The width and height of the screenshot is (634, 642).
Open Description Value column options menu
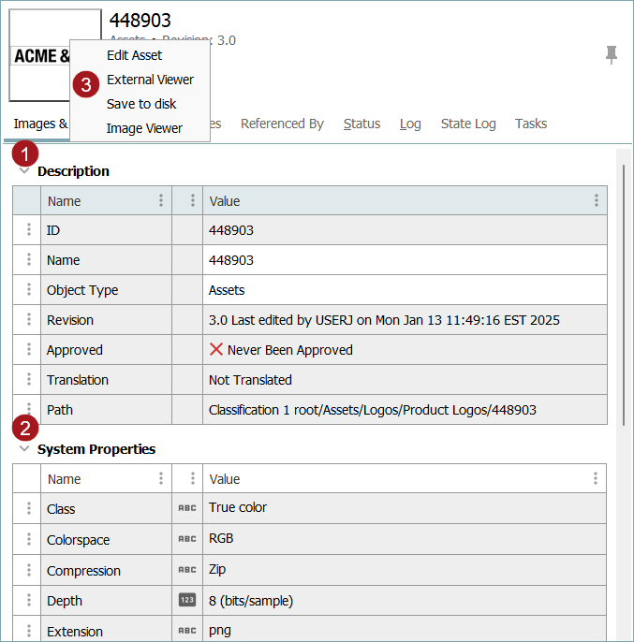click(596, 201)
